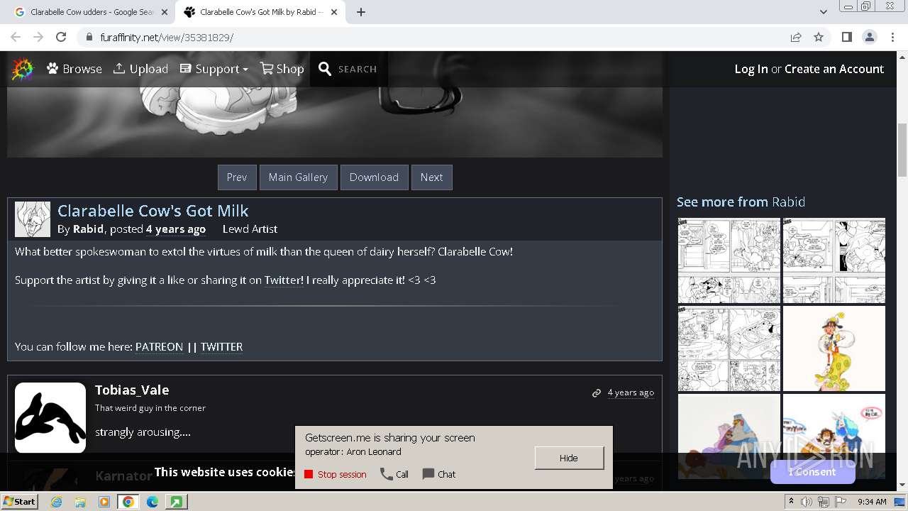Open the Main Gallery button
The image size is (908, 511).
pos(298,177)
